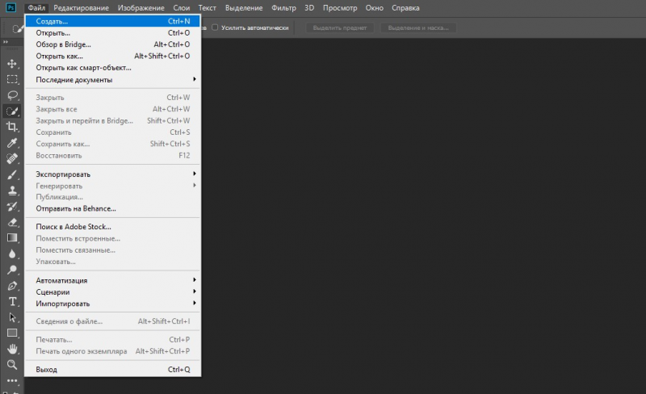Expand the Сценарии submenu

pyautogui.click(x=112, y=291)
